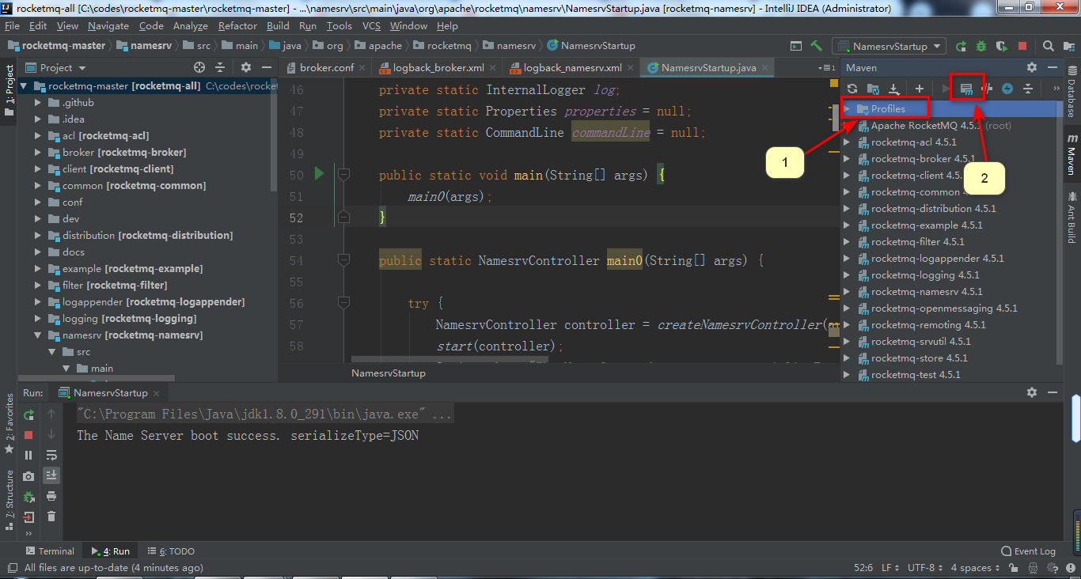Open the VCS menu
This screenshot has height=579, width=1081.
click(x=371, y=26)
